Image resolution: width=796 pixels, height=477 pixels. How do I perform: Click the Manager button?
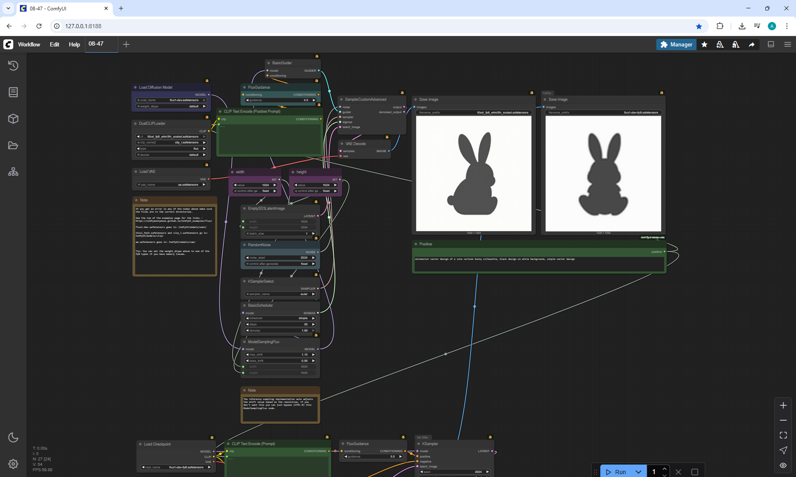click(676, 44)
